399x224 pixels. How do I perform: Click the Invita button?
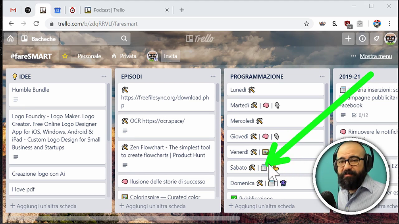point(170,56)
